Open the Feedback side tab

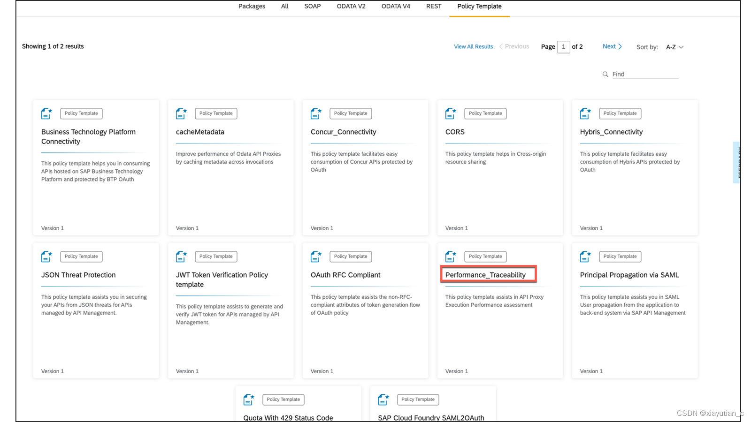click(x=736, y=162)
